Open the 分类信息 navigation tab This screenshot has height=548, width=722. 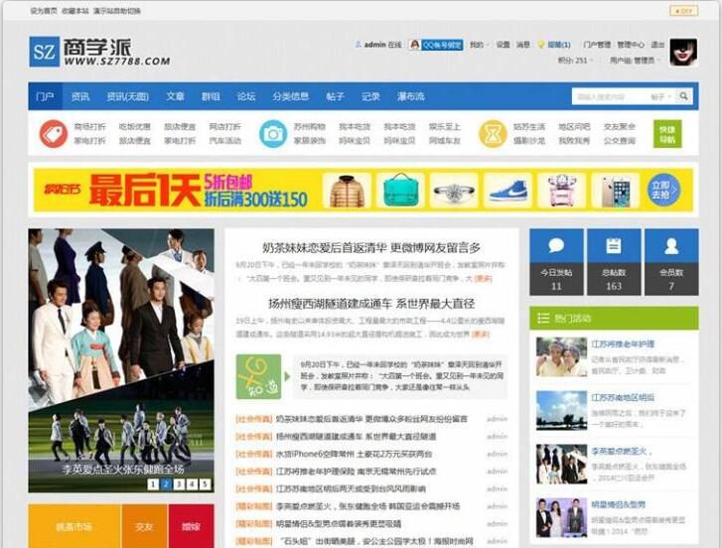click(290, 96)
